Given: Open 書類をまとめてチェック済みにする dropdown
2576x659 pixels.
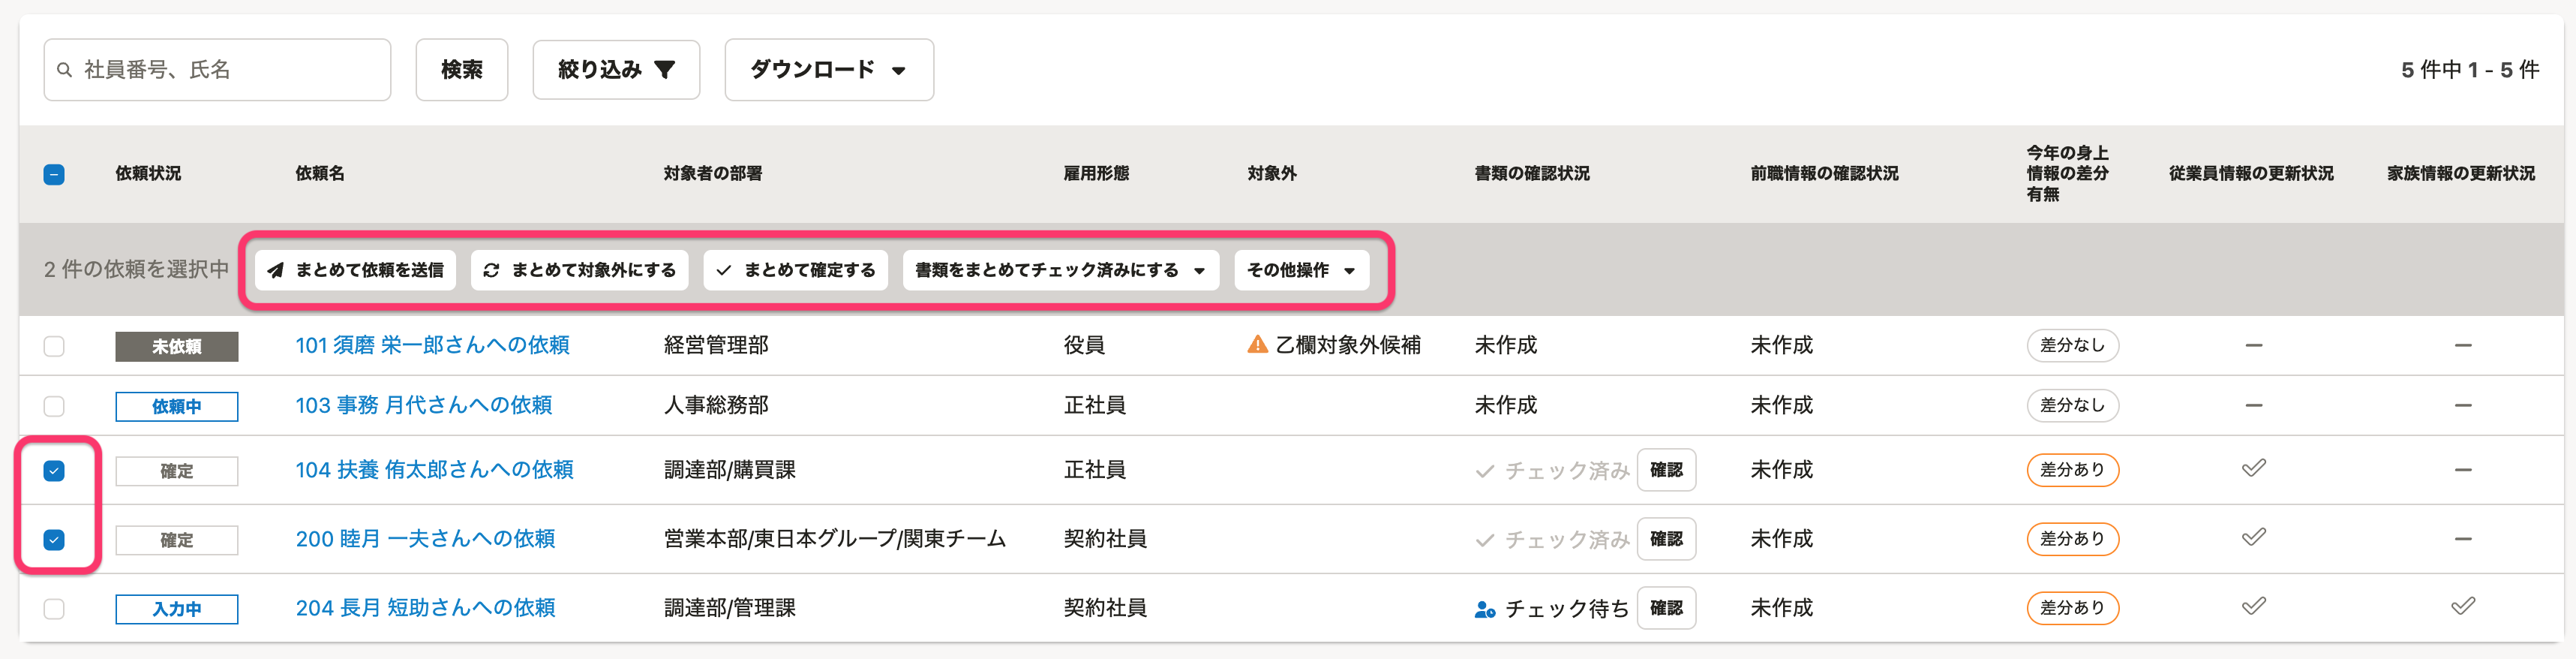Looking at the screenshot, I should [1060, 270].
